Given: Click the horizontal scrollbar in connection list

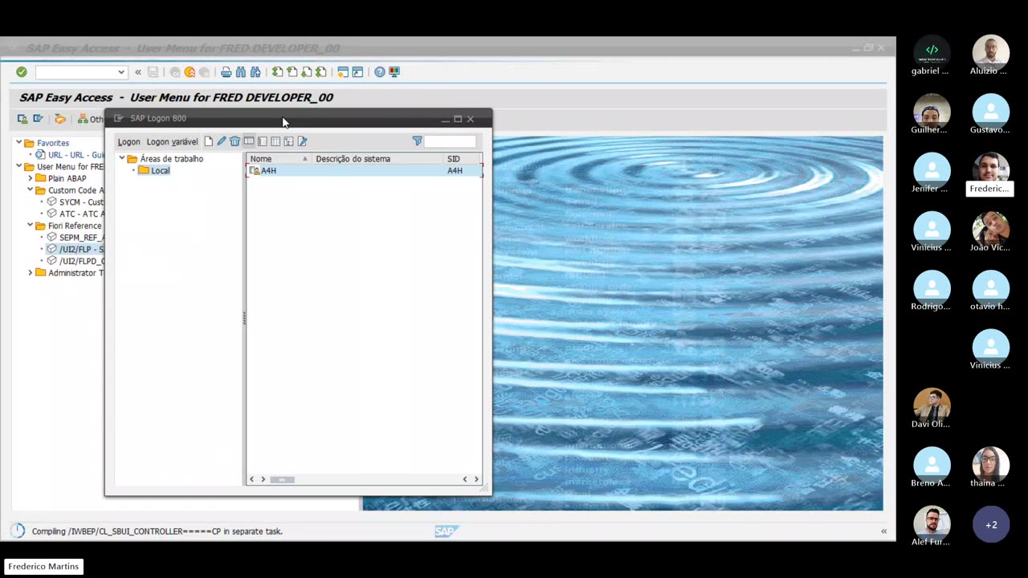Looking at the screenshot, I should (282, 479).
